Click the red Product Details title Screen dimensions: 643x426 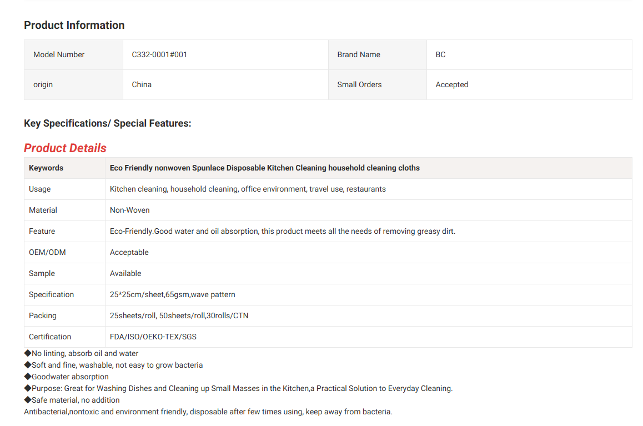[x=65, y=148]
